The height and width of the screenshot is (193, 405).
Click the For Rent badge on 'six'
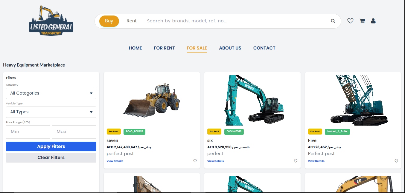(214, 132)
